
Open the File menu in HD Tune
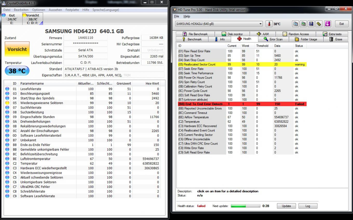pos(177,16)
